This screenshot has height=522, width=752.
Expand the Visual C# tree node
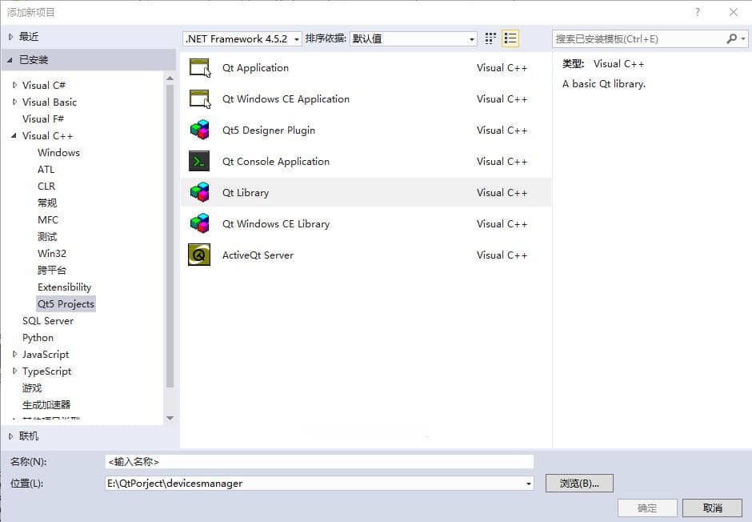click(x=14, y=85)
